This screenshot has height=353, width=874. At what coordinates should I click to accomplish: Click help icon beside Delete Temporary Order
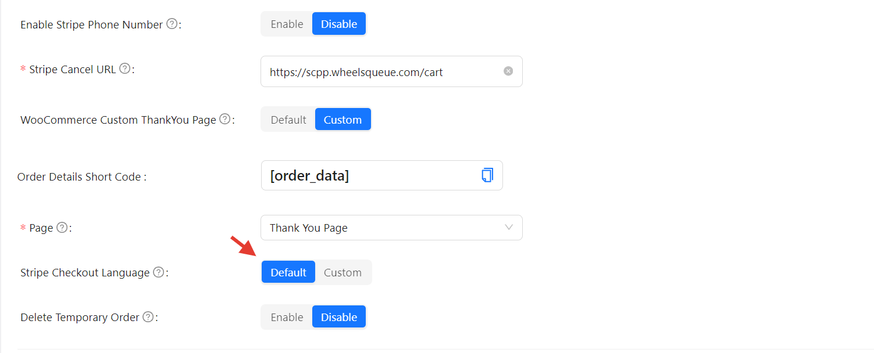point(148,317)
